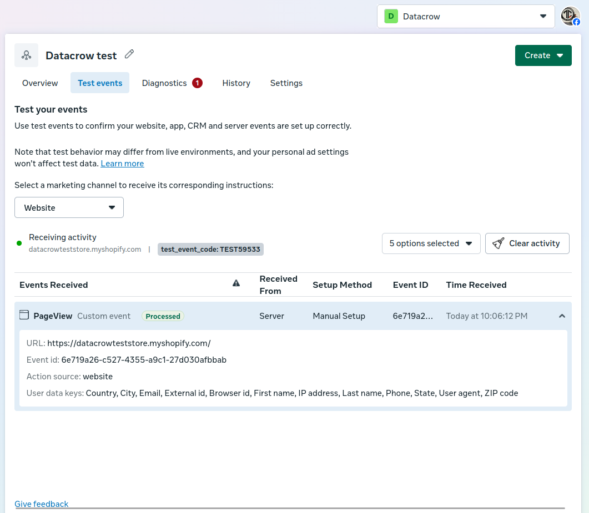
Task: Edit the Datacrow test name via pencil icon
Action: [129, 54]
